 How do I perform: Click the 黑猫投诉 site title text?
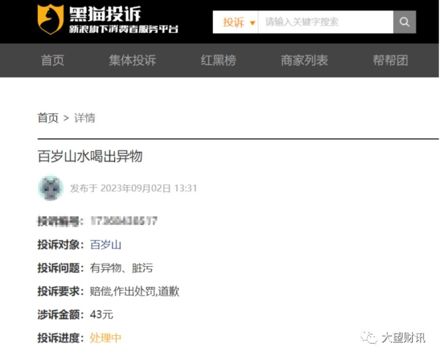coord(105,14)
